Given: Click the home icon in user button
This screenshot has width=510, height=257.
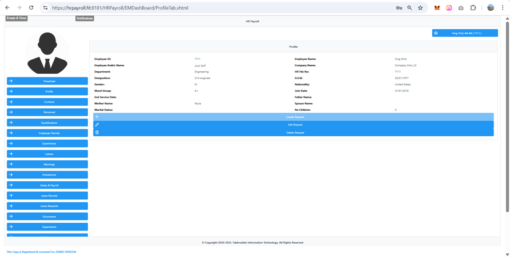Looking at the screenshot, I should [x=436, y=33].
